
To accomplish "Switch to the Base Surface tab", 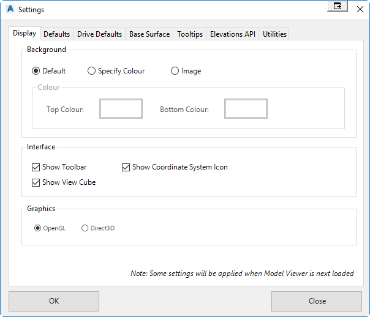I will point(149,34).
